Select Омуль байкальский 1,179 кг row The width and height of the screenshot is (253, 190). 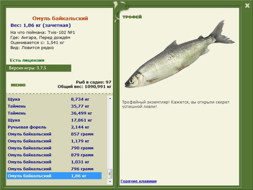click(54, 141)
